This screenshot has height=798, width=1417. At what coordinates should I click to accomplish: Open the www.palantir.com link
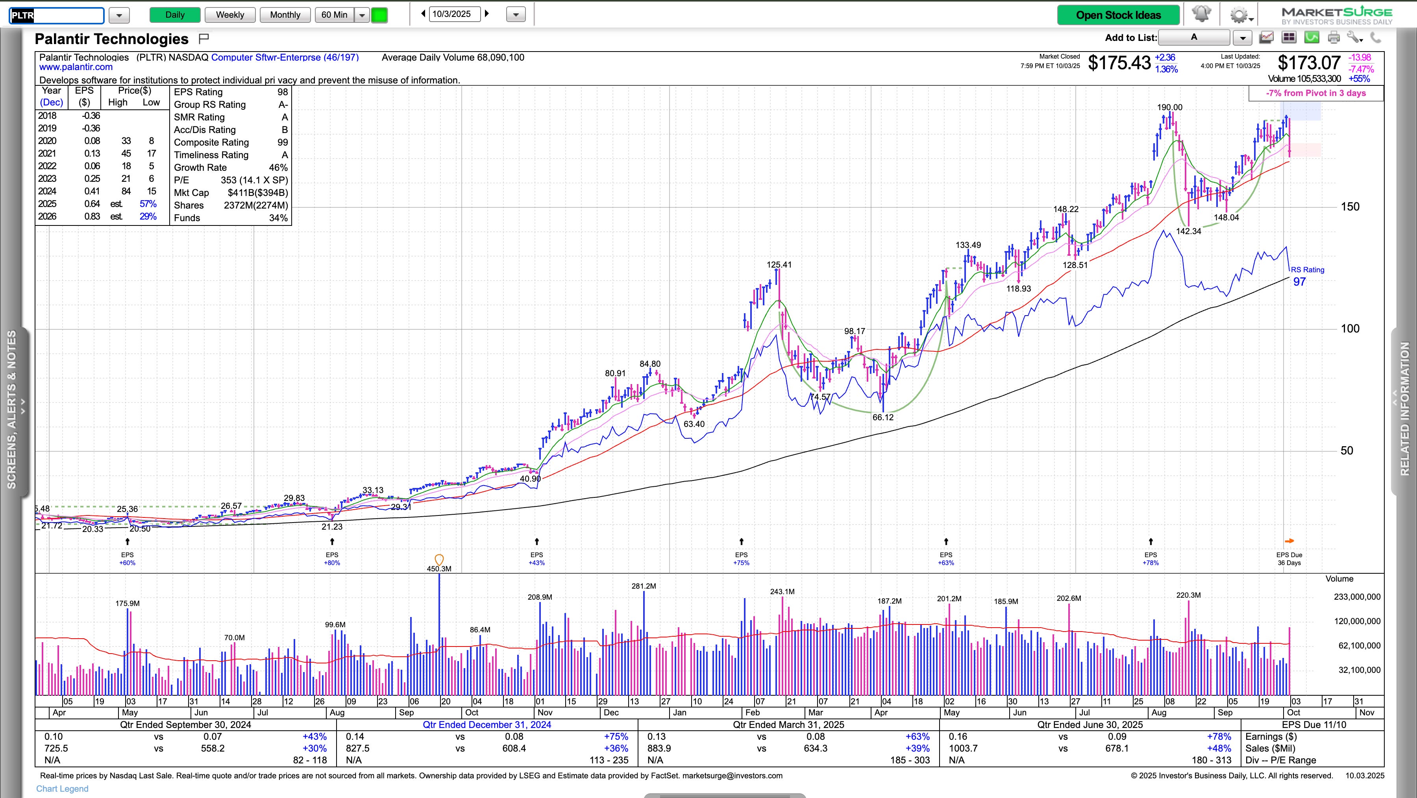pyautogui.click(x=76, y=67)
